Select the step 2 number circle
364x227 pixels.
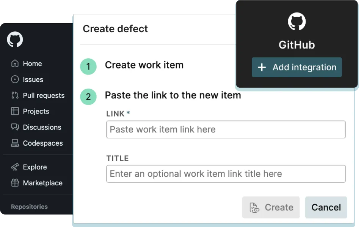click(x=88, y=97)
